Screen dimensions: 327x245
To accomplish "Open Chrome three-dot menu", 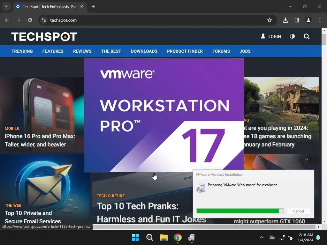I will click(x=320, y=20).
